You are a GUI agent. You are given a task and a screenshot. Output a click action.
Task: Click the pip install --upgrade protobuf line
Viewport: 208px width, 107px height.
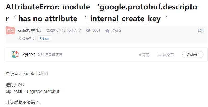[x=32, y=91]
